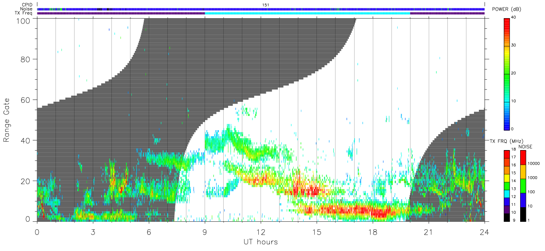Image resolution: width=545 pixels, height=251 pixels.
Task: Click the 40 tick on the Range Gate axis
Action: [26, 140]
